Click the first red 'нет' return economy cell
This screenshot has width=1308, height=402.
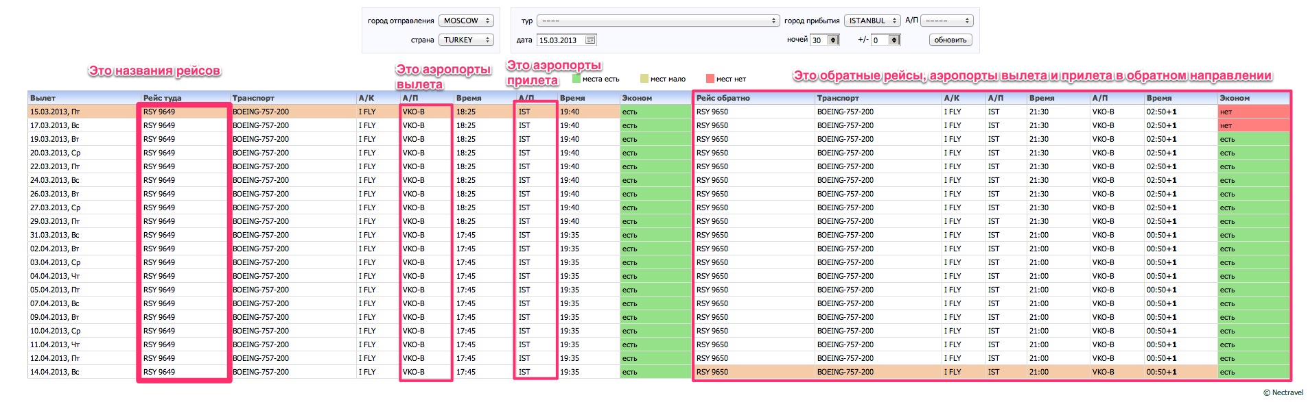[x=1253, y=112]
